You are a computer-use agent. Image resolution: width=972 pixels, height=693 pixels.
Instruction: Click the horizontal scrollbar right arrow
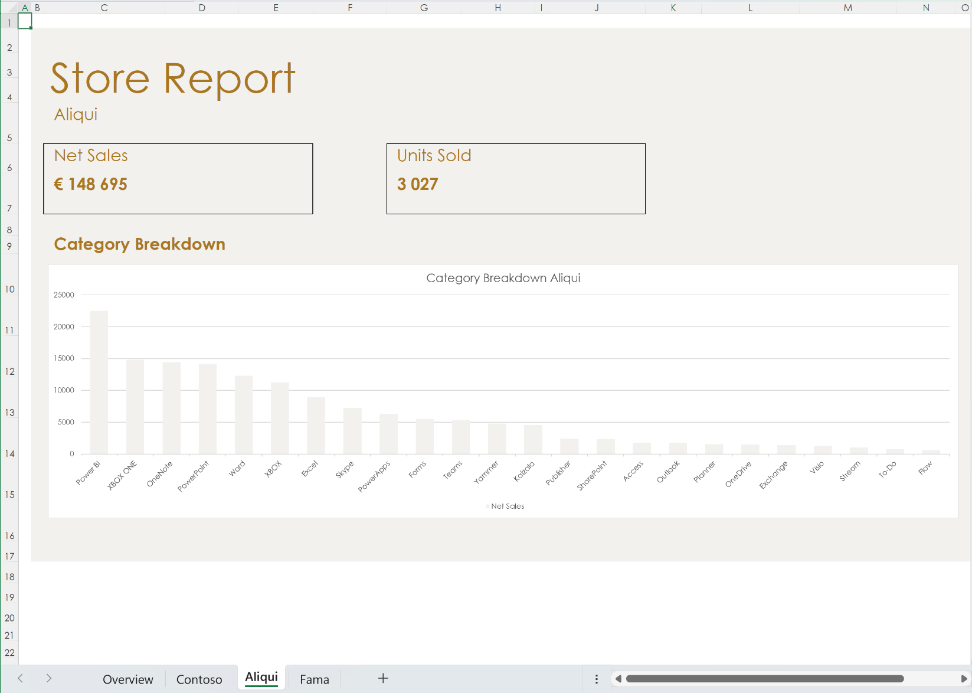964,679
